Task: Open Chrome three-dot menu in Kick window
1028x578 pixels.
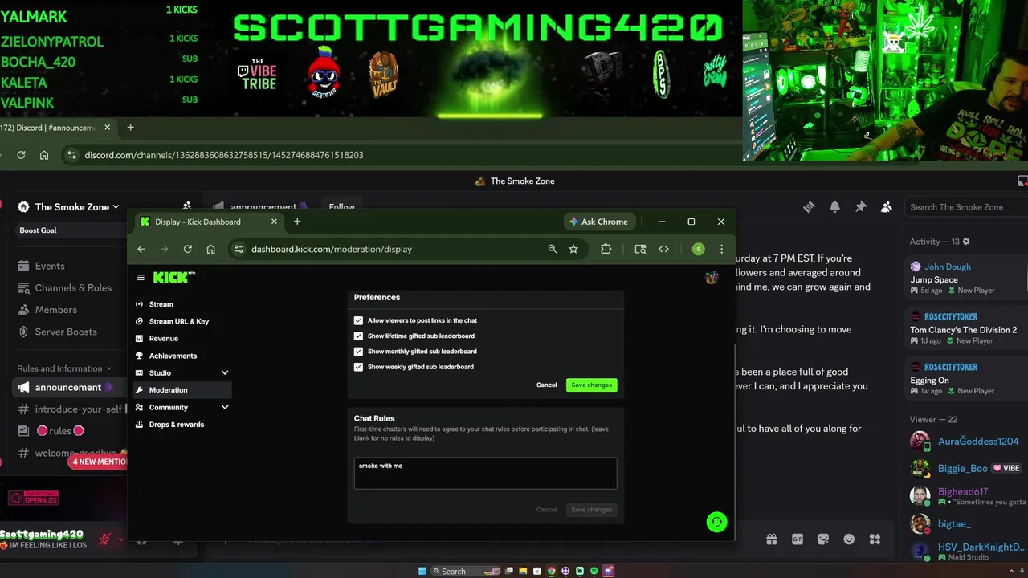Action: [x=721, y=249]
